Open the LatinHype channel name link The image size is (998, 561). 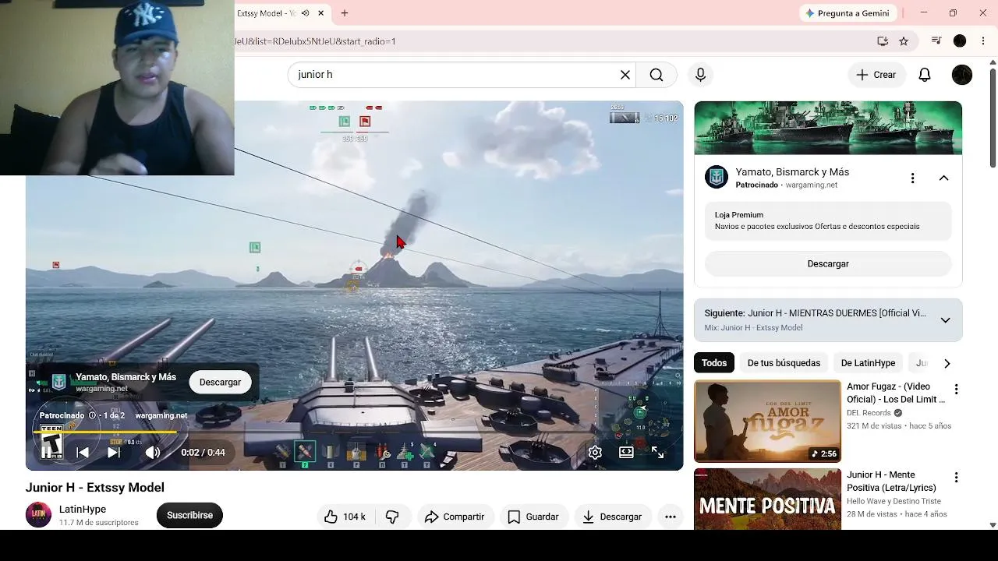click(x=83, y=510)
